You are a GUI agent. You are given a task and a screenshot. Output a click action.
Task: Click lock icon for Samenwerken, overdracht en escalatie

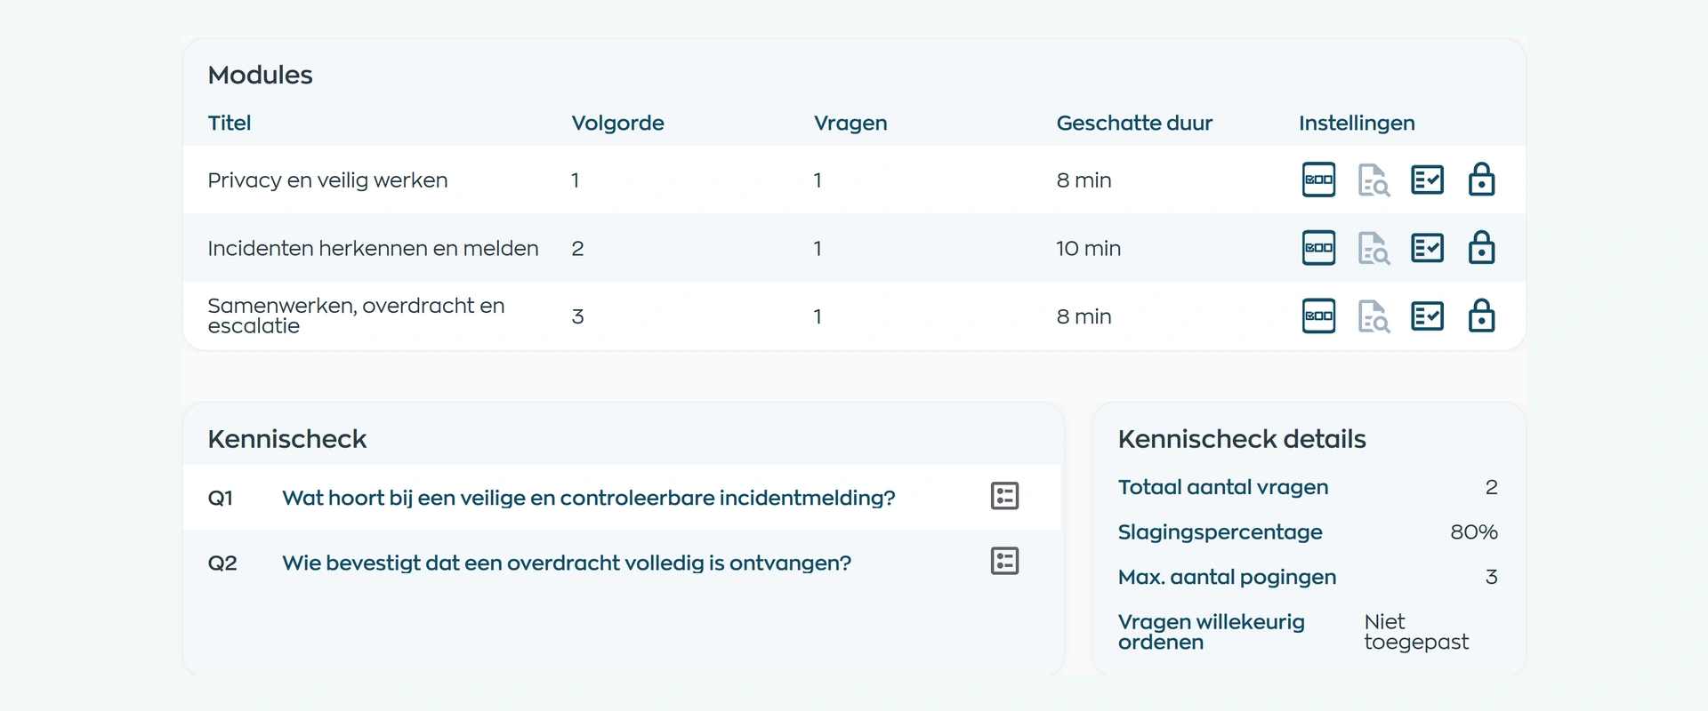pos(1481,316)
